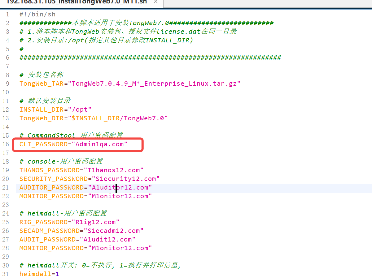Click the shebang line #!/bin/sh
This screenshot has width=372, height=278.
pos(37,14)
